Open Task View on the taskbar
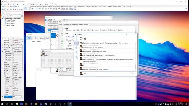189x106 pixels. pos(12,104)
